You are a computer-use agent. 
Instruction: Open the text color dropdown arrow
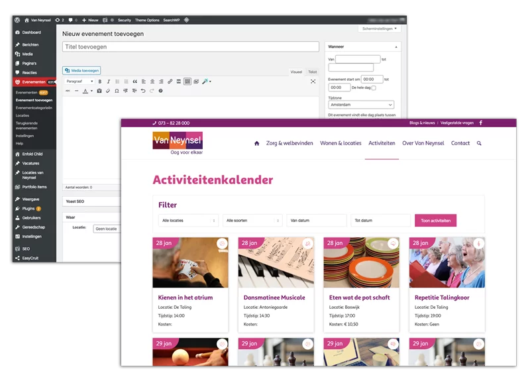coord(91,91)
